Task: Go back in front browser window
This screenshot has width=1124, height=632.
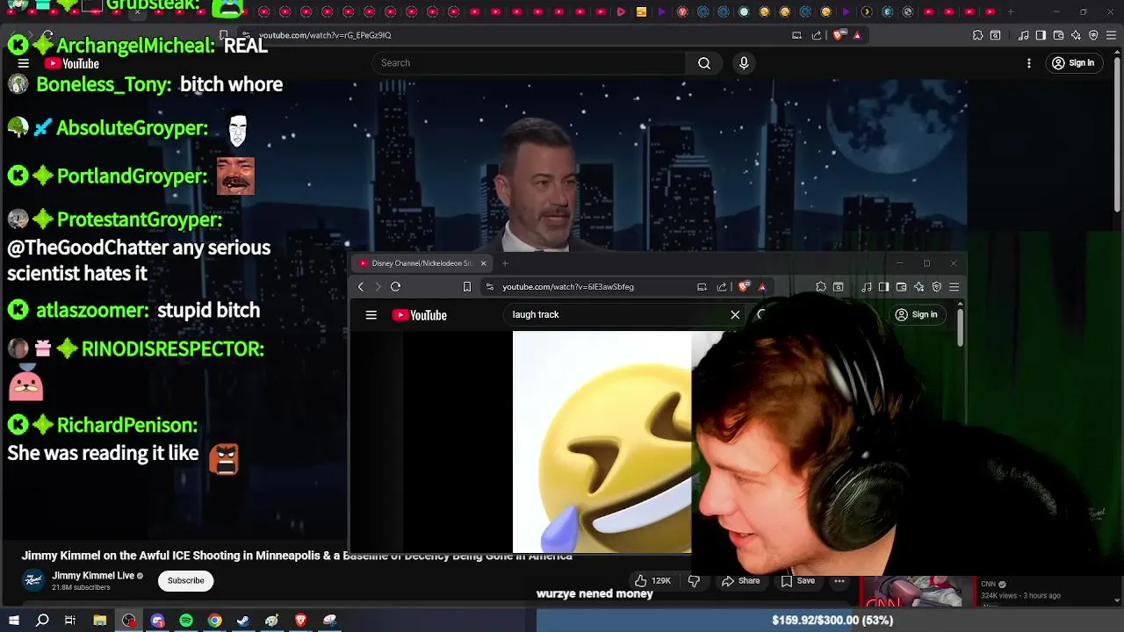Action: pos(360,287)
